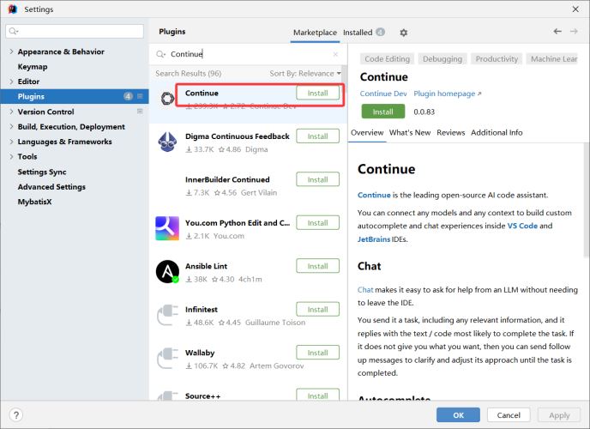Open the What's New tab
This screenshot has height=429, width=590.
click(410, 132)
